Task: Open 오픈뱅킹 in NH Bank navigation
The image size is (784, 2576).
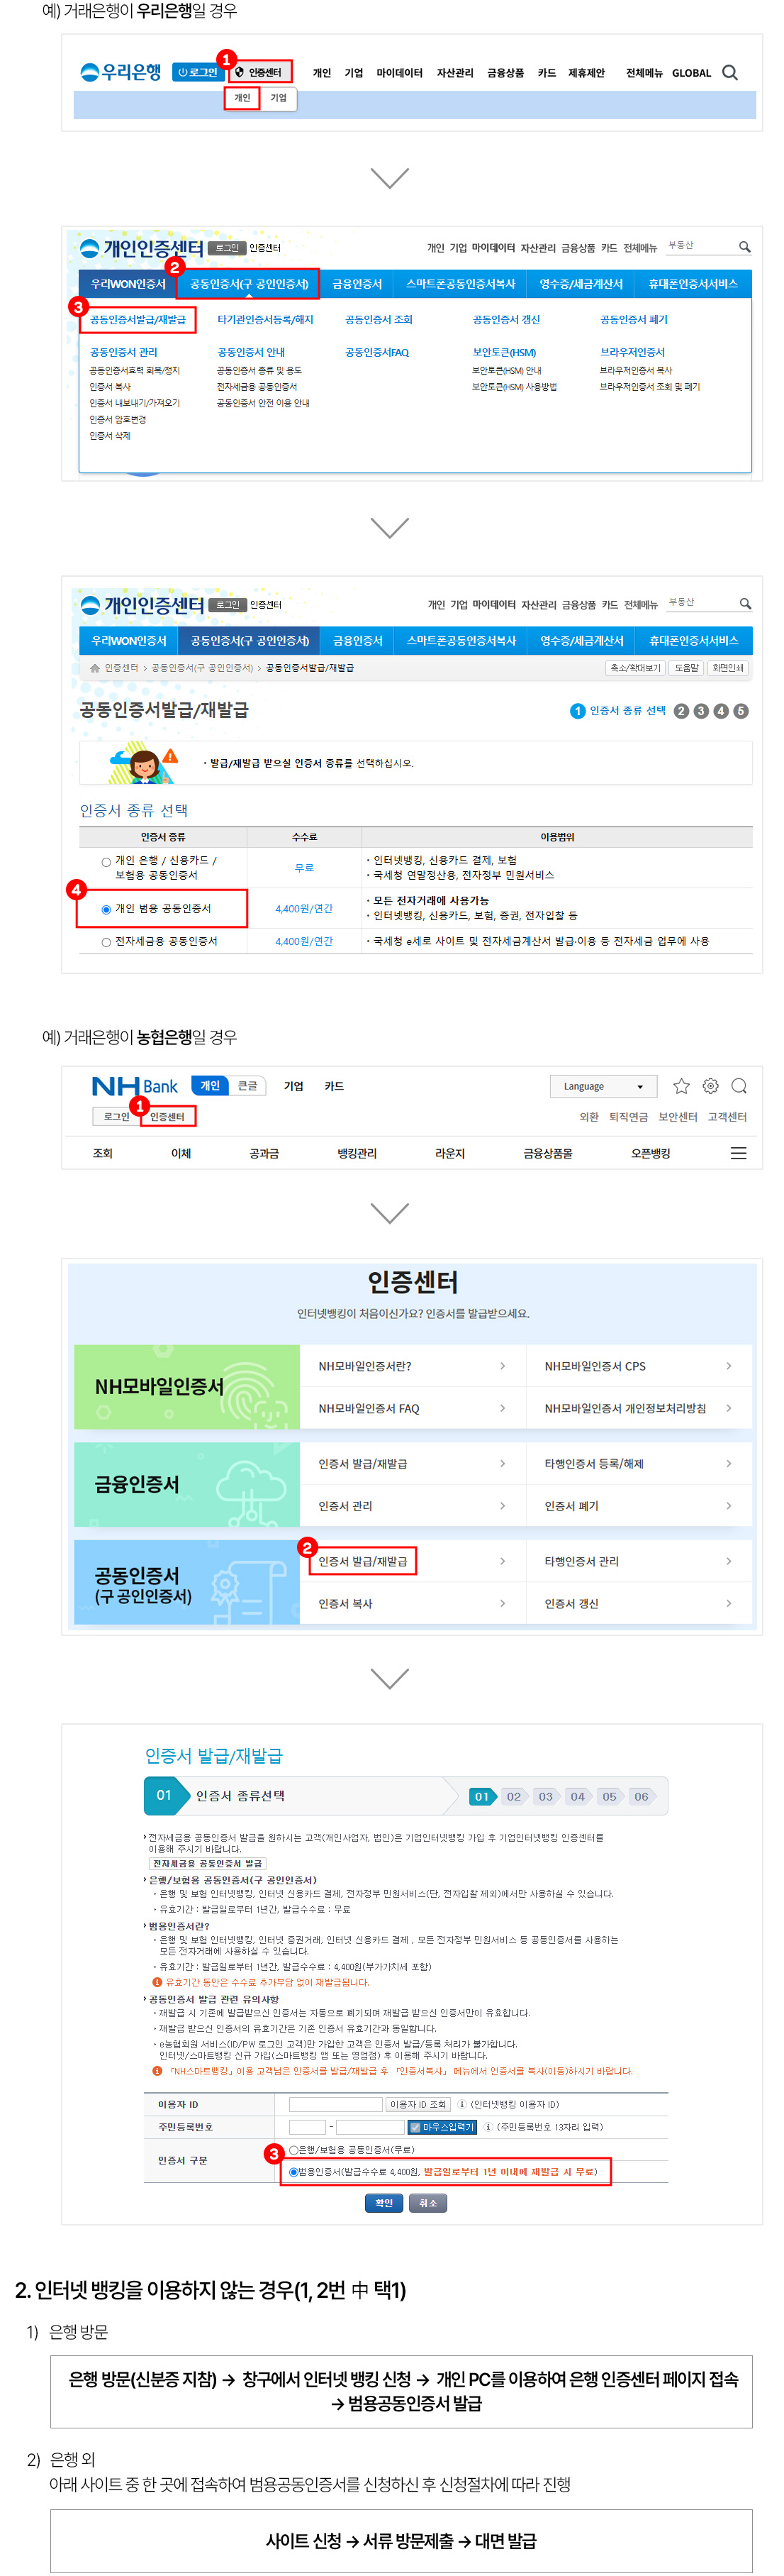Action: pos(651,1153)
